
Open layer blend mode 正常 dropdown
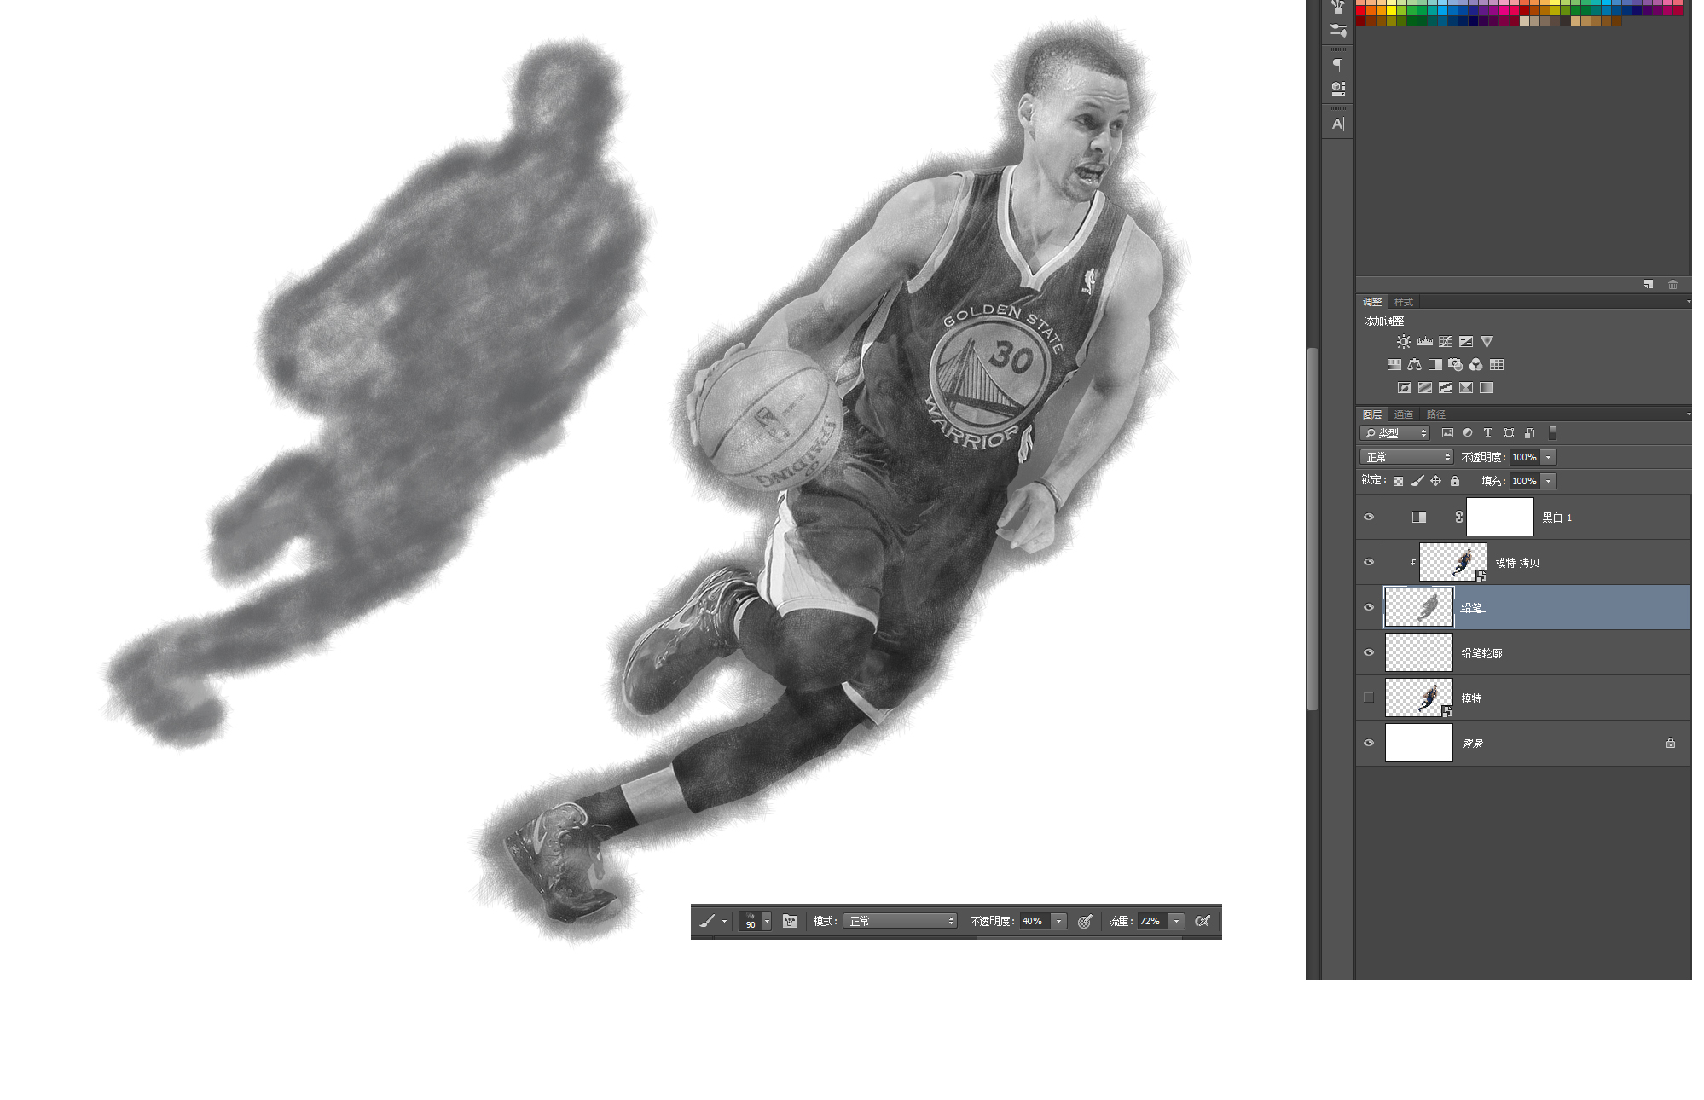1406,458
